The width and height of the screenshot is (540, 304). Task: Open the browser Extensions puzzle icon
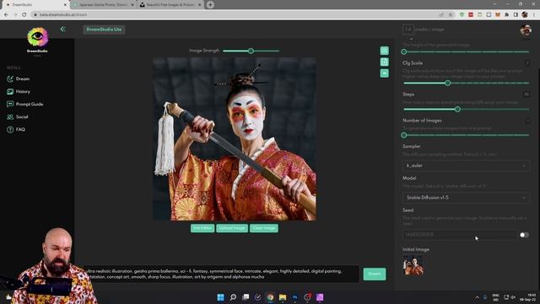pos(506,15)
